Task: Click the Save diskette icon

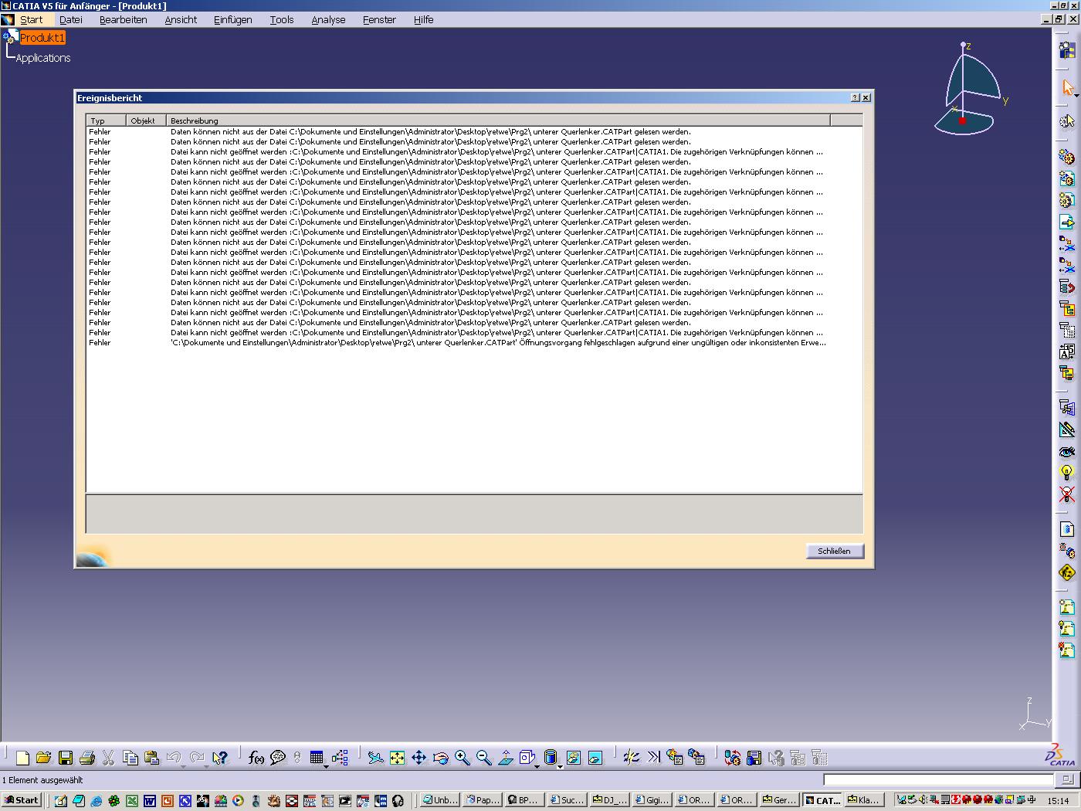Action: [66, 758]
